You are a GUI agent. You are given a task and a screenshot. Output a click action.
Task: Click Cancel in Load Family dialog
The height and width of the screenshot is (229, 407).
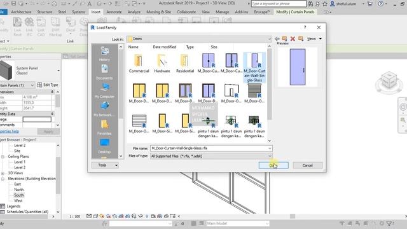point(308,165)
